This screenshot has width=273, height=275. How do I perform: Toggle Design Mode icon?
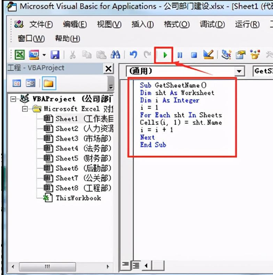click(x=208, y=55)
